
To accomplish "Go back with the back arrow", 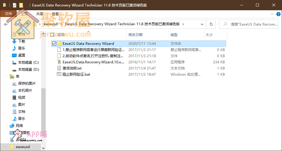I will click(x=6, y=24).
